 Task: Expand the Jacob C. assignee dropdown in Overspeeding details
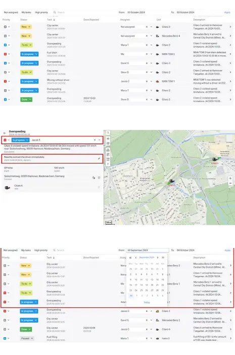pos(99,140)
